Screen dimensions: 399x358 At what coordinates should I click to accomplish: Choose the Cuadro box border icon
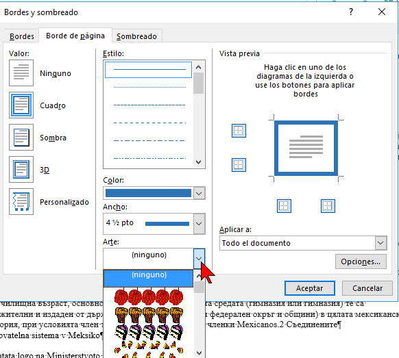coord(21,105)
